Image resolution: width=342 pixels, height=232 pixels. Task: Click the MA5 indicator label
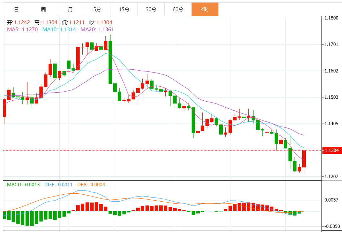tap(22, 29)
